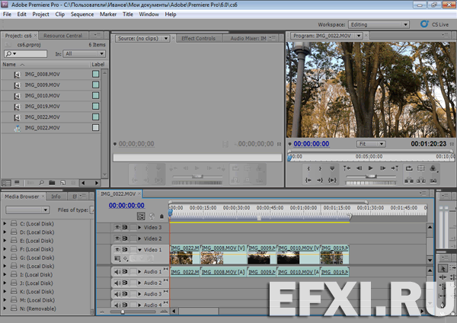Click Play In to Out button

(x=332, y=181)
